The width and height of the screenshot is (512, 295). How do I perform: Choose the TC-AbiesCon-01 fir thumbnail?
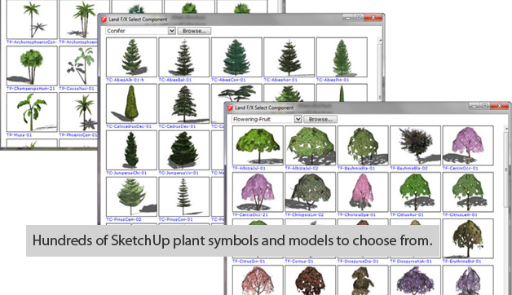(236, 57)
